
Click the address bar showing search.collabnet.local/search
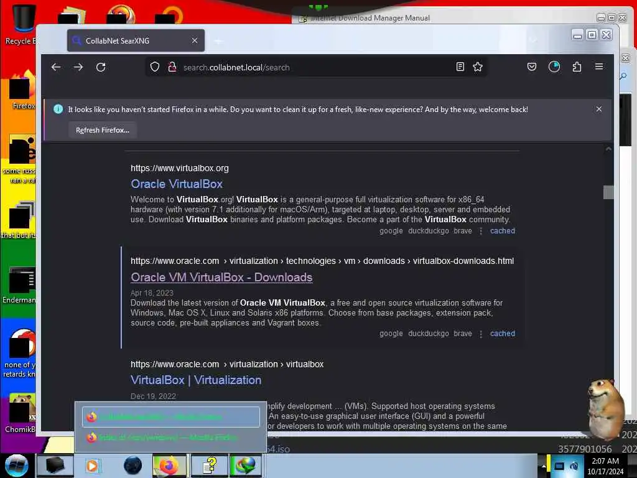coord(317,67)
